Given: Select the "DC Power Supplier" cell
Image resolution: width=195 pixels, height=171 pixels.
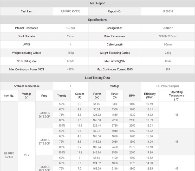Looking at the screenshot, I should (x=168, y=86).
